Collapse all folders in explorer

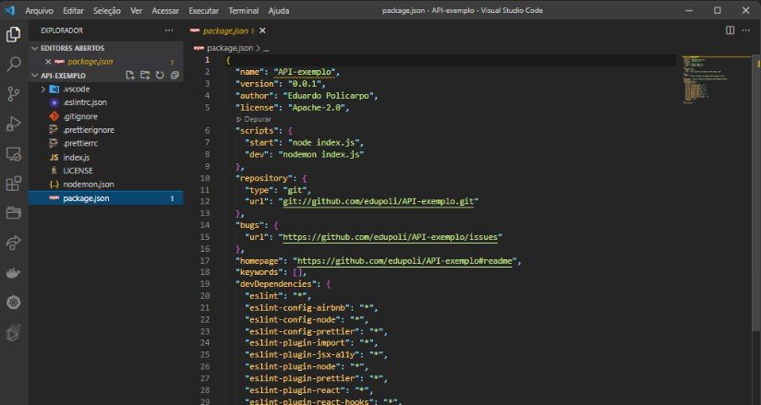point(175,75)
